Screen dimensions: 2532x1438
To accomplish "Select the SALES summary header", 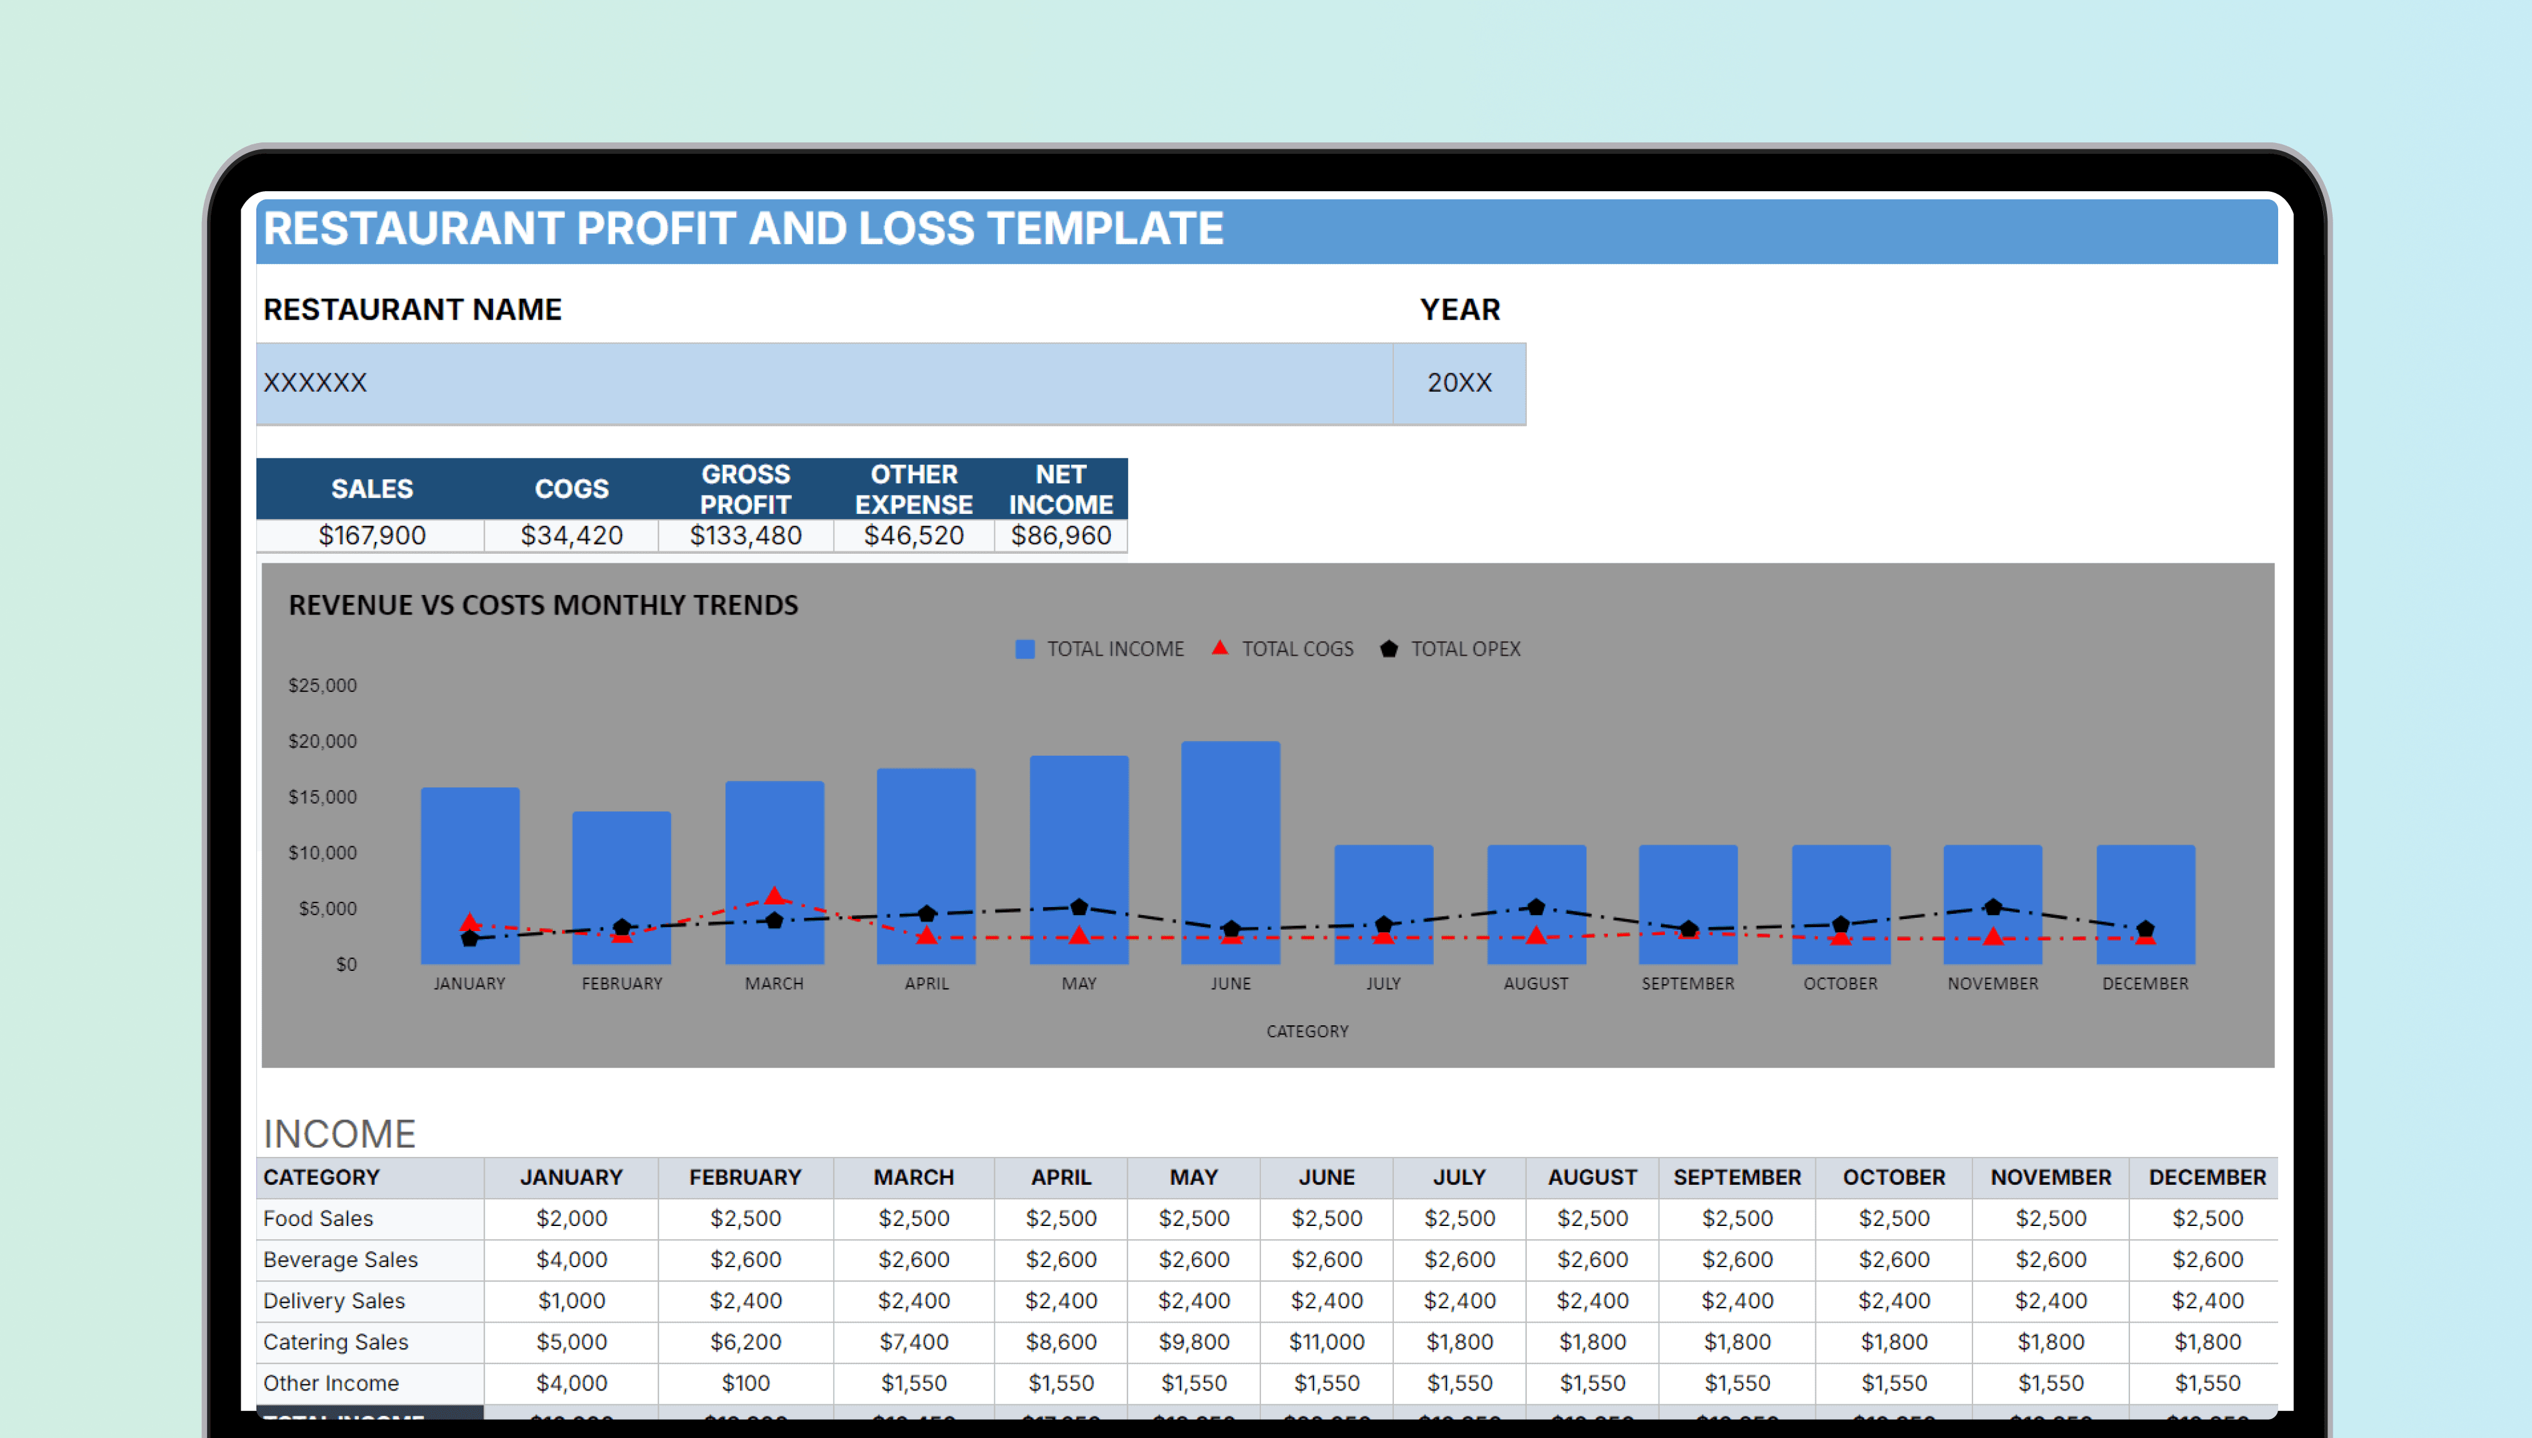I will coord(372,489).
